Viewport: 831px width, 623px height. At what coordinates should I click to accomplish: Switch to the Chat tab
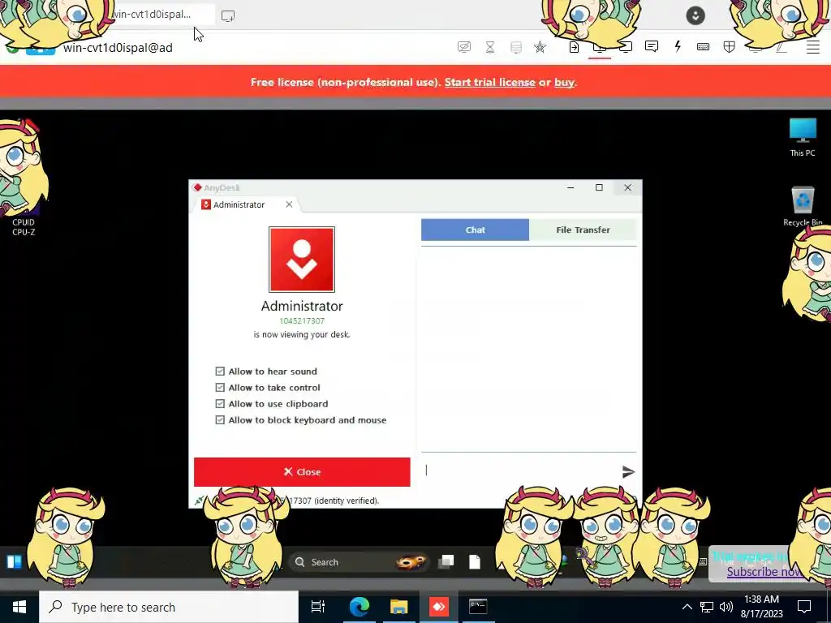[475, 230]
